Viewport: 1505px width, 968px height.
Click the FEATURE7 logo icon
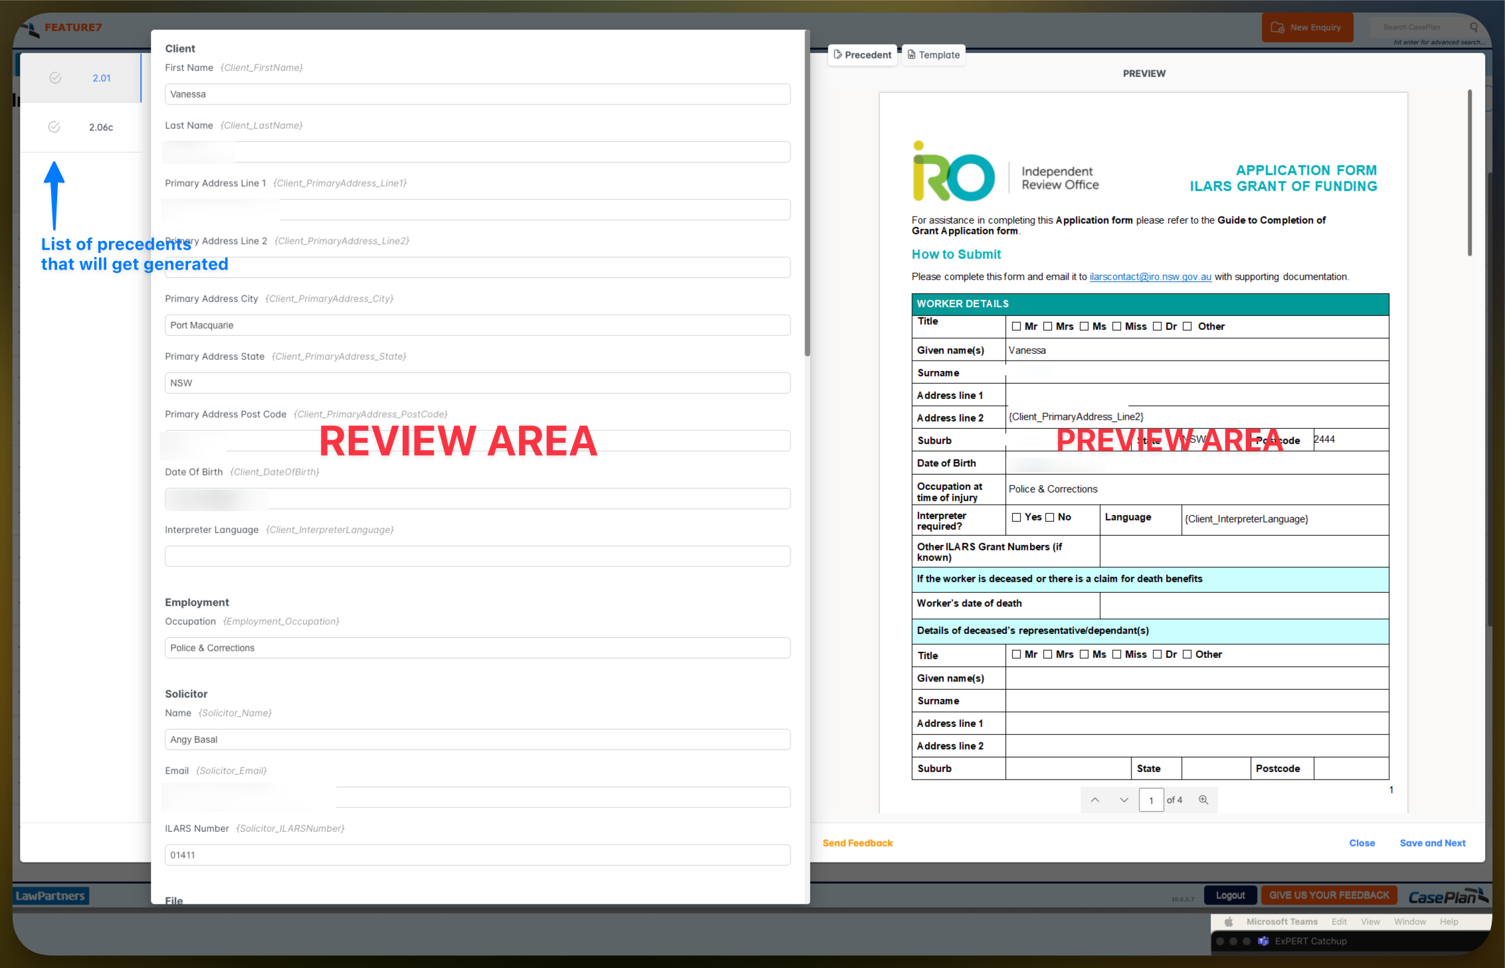(31, 29)
